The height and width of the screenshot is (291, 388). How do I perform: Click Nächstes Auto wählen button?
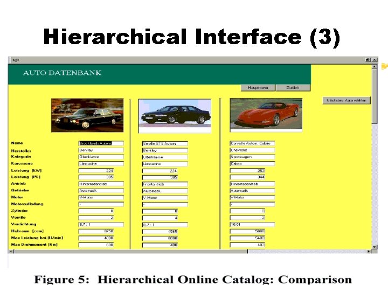(x=347, y=100)
